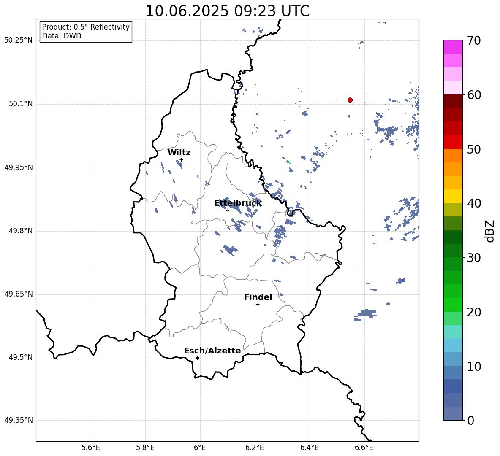The height and width of the screenshot is (456, 500).
Task: Click the 5.6°E longitude label
Action: coord(91,448)
